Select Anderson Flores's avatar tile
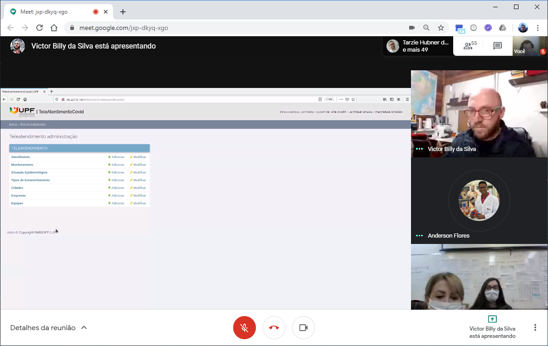 click(x=479, y=201)
